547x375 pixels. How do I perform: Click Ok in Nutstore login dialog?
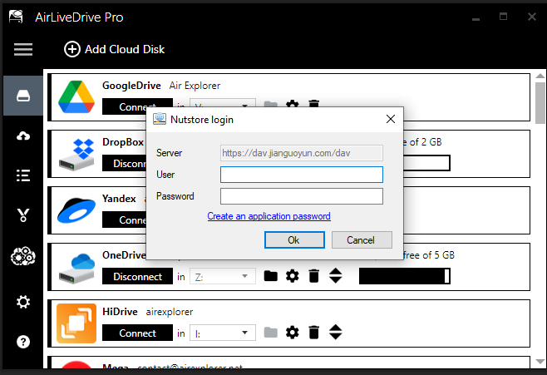(294, 240)
